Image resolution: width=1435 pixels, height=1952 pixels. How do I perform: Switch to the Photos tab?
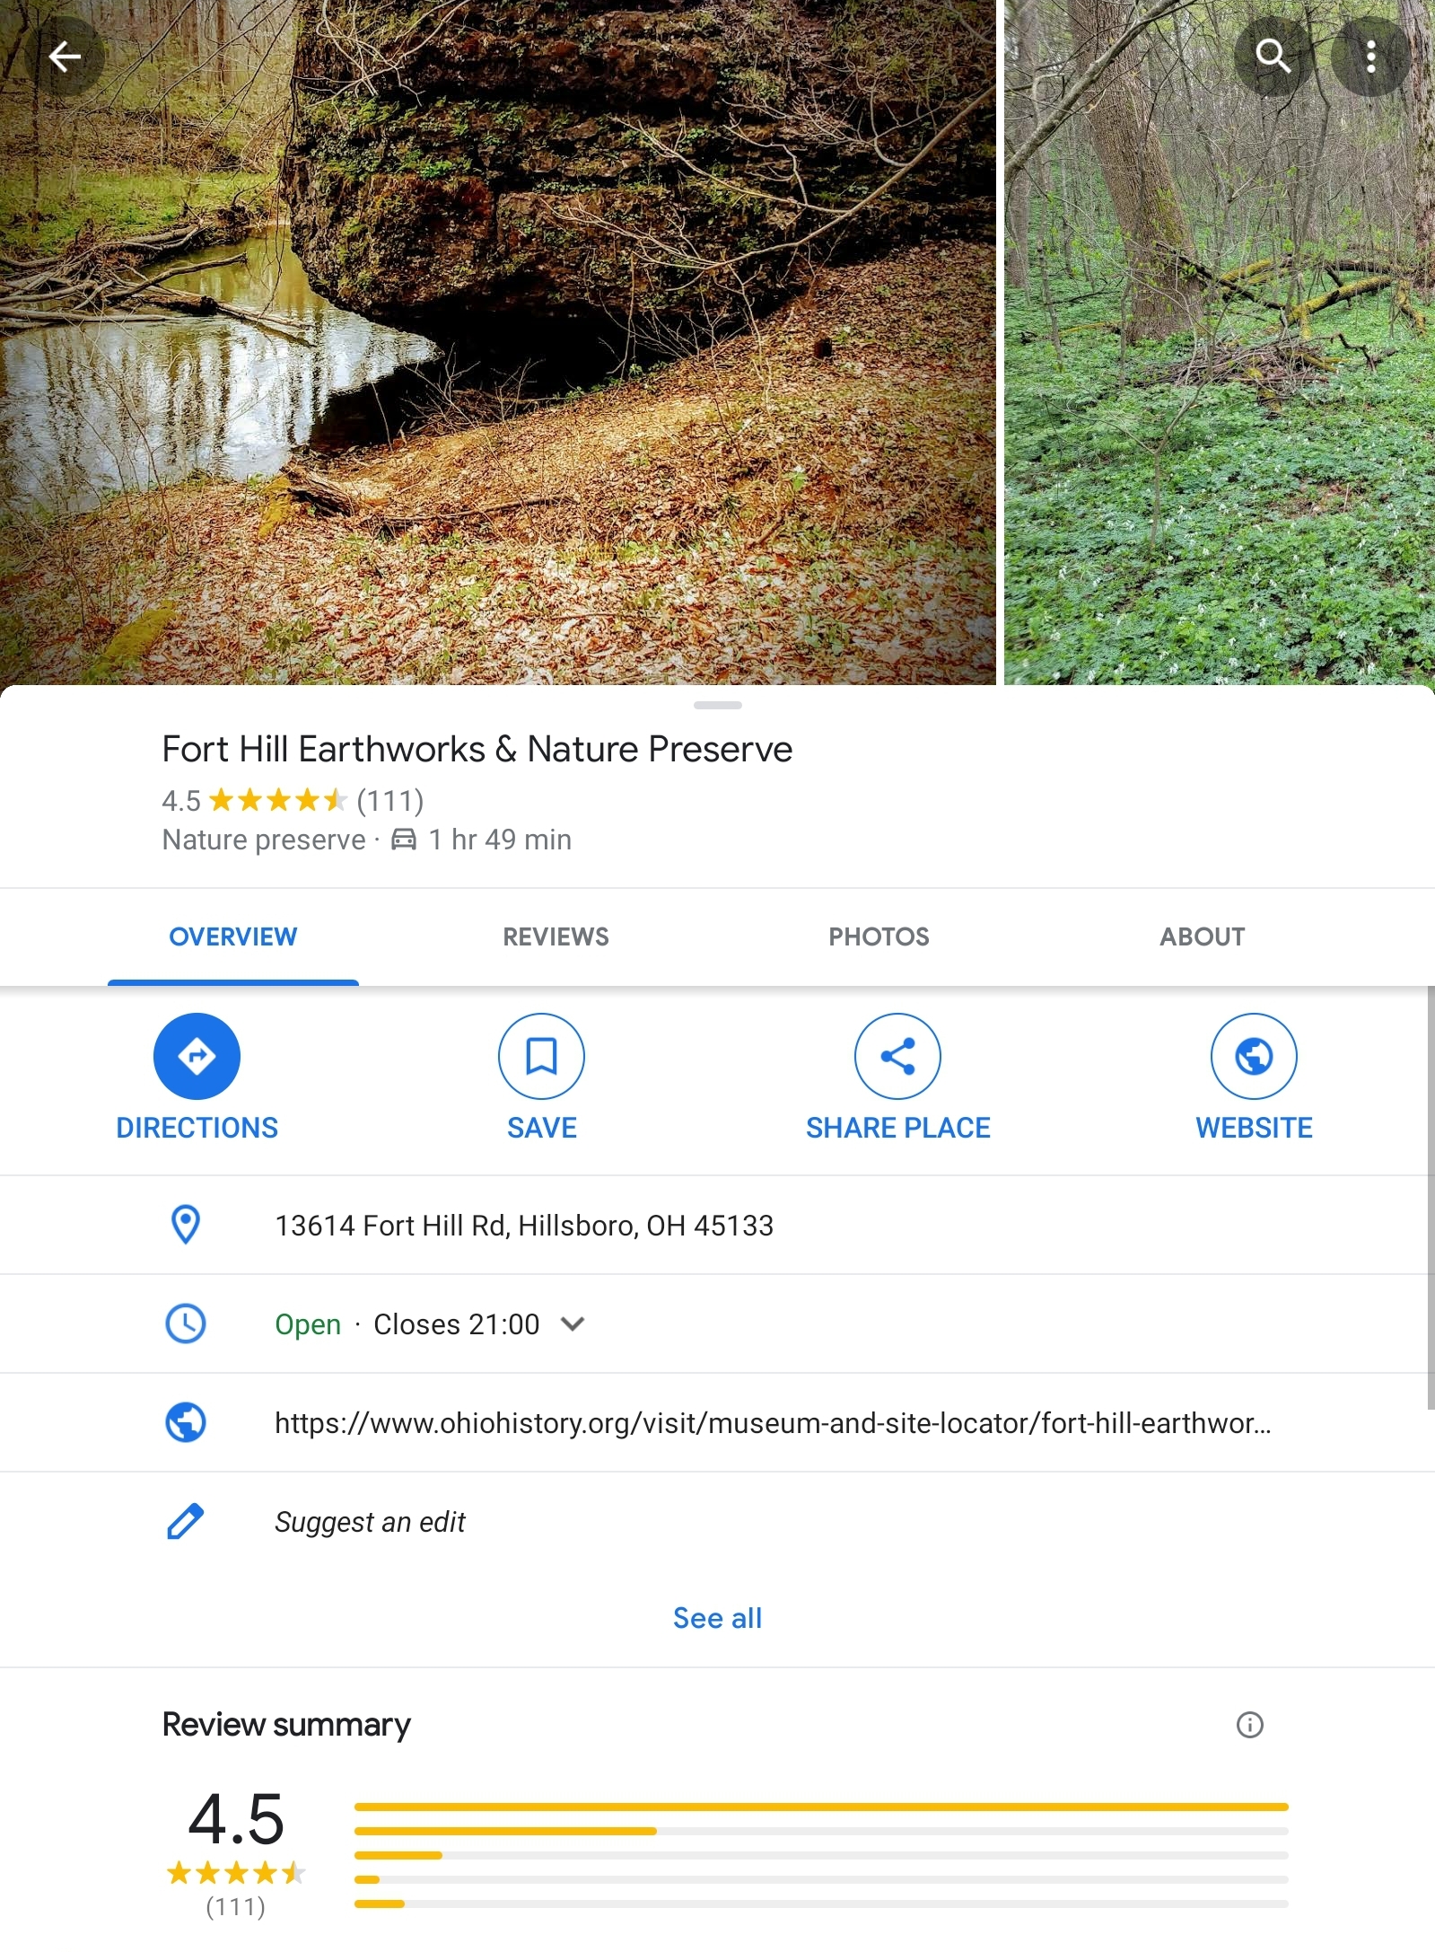point(879,936)
